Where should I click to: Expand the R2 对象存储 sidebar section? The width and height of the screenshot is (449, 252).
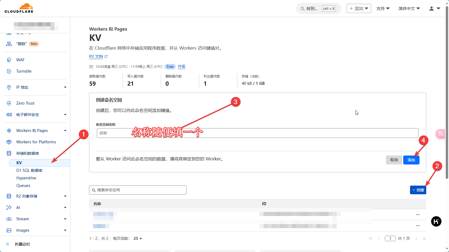65,196
